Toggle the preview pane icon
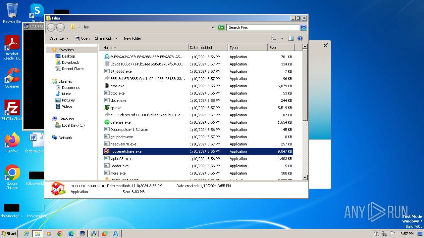This screenshot has width=424, height=238. click(x=291, y=38)
